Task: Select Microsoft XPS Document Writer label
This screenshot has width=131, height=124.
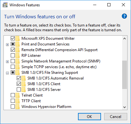Action: tap(48, 38)
